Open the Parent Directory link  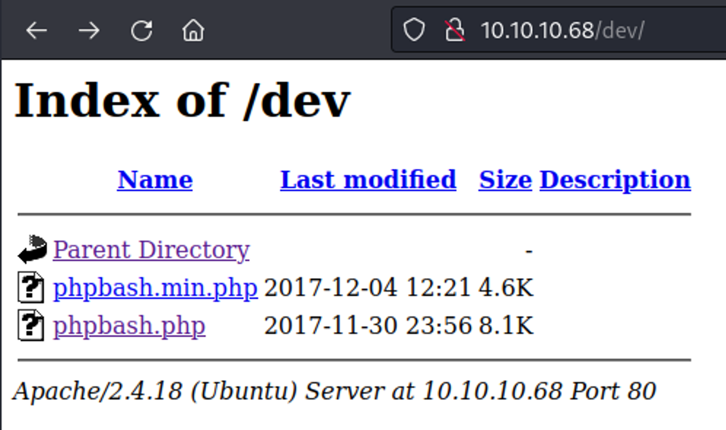[151, 250]
